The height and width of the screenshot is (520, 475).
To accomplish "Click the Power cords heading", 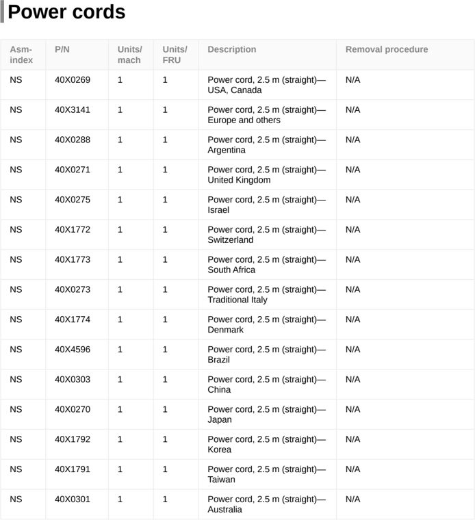I will pyautogui.click(x=66, y=12).
